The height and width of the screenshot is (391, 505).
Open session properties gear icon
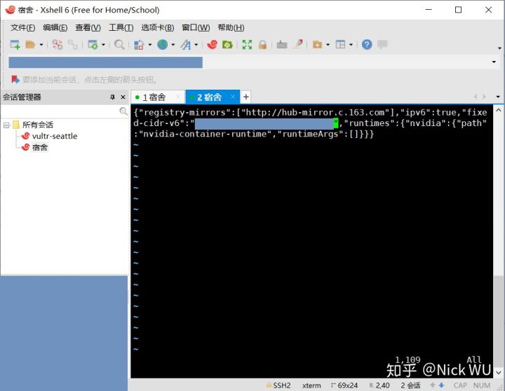click(x=93, y=44)
